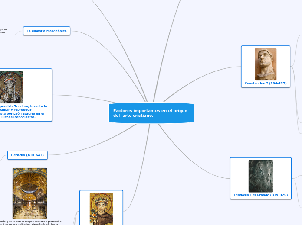Click the 'Heraclio (610-641)' node

(27, 155)
